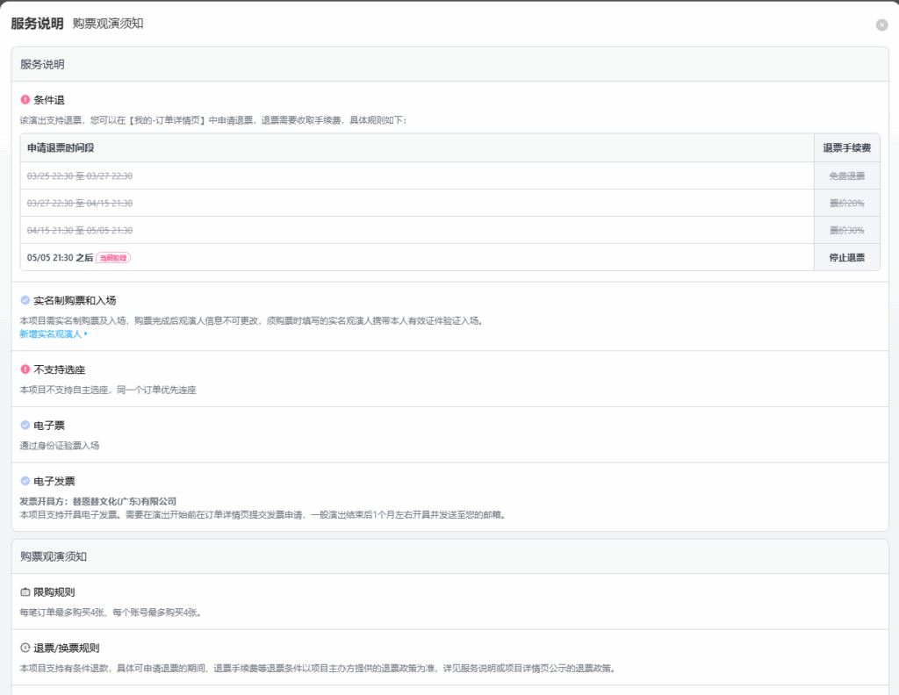This screenshot has height=695, width=899.
Task: Open the 新增实名观演人 link
Action: tap(50, 334)
